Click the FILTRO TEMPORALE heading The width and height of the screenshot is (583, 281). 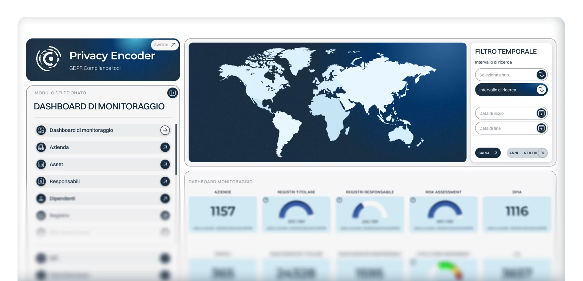tap(506, 52)
